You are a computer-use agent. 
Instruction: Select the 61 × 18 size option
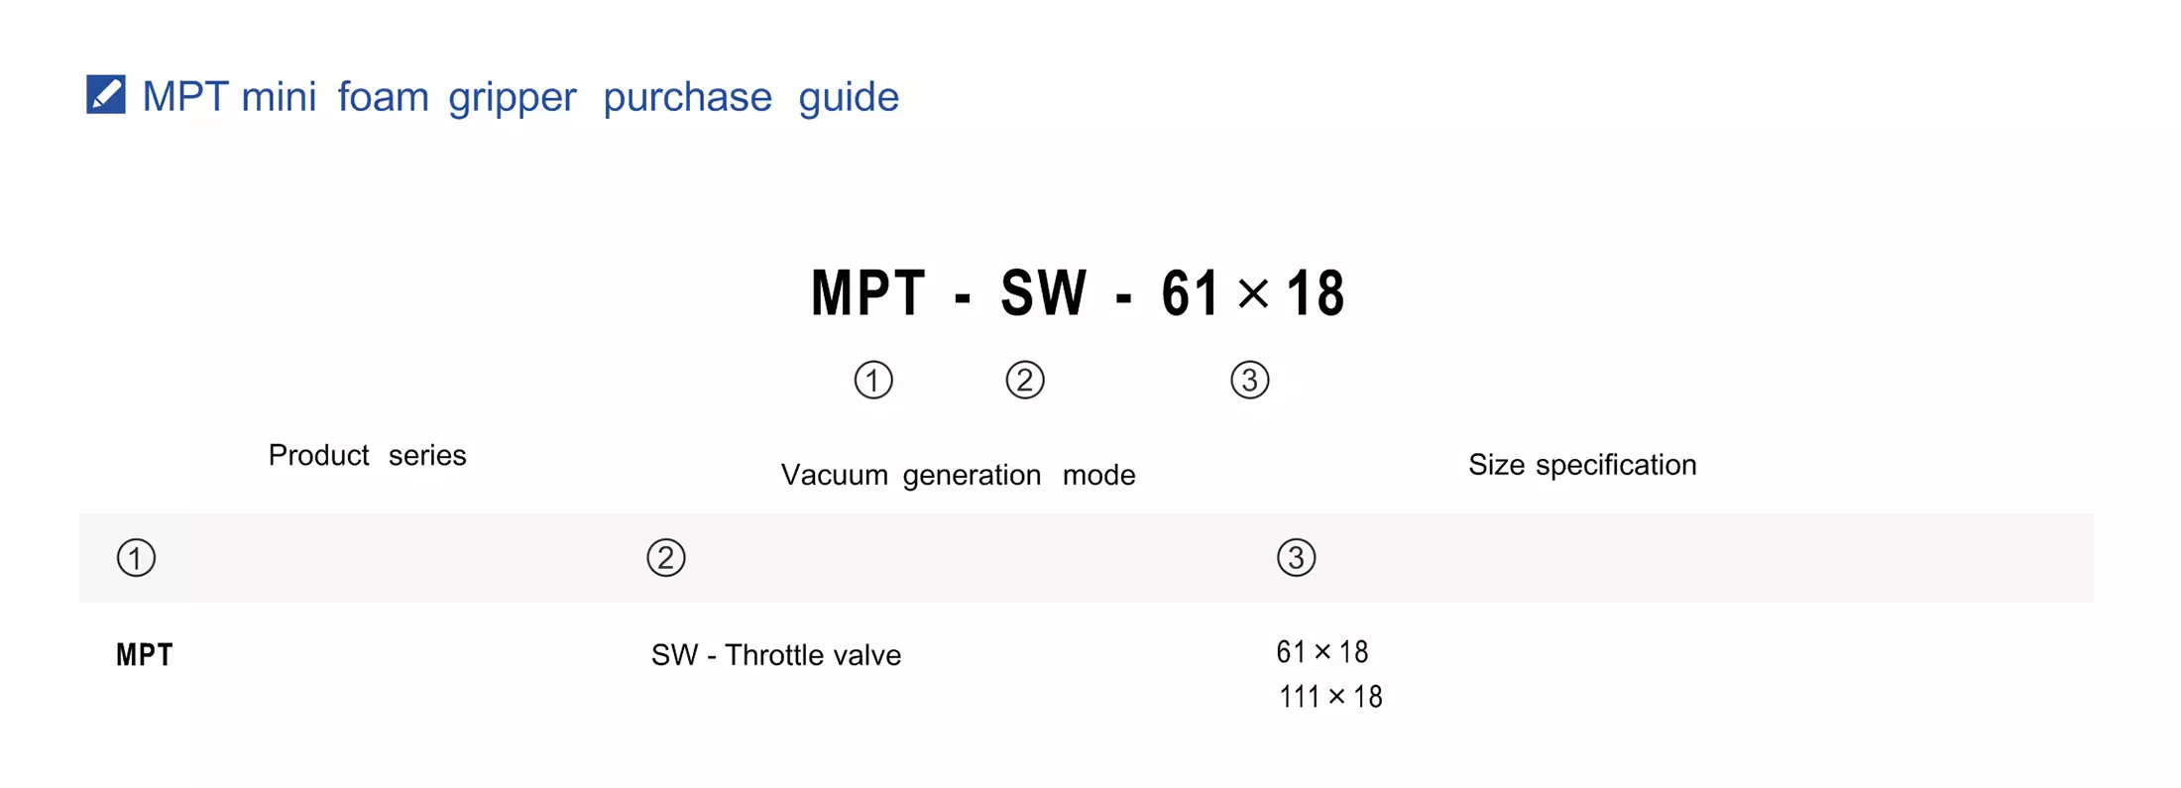point(1321,652)
